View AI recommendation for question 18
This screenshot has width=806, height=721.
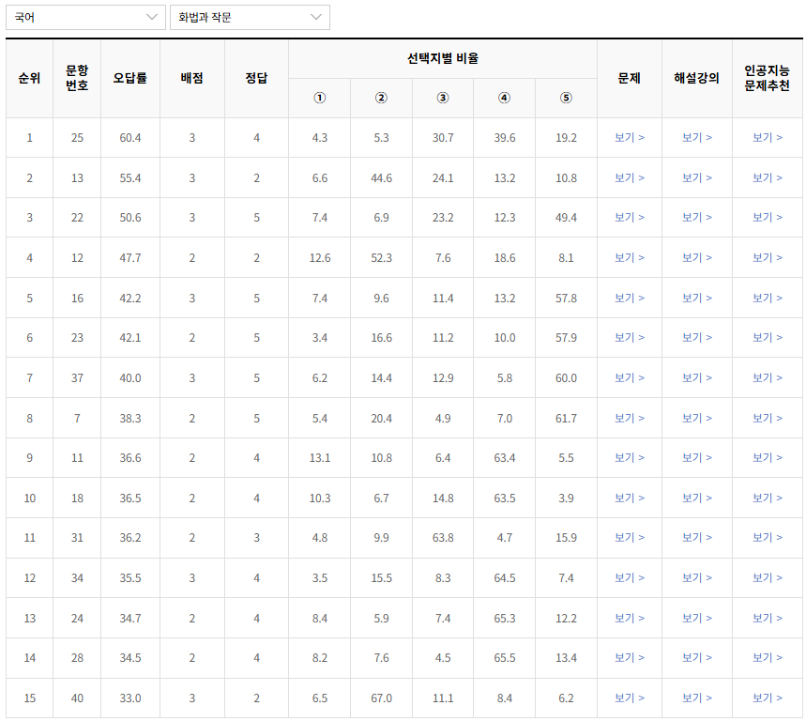[x=768, y=498]
